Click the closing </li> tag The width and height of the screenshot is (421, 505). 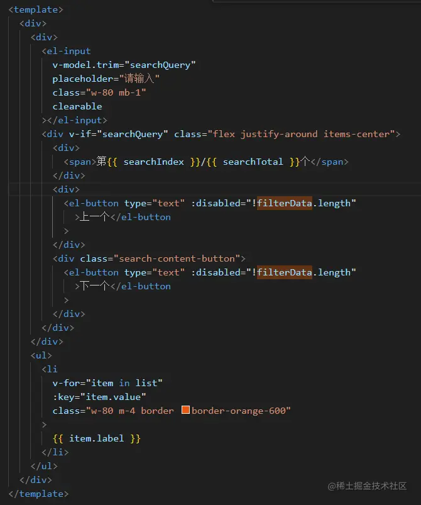click(55, 452)
